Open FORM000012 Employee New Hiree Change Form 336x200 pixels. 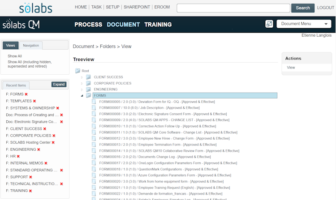(164, 138)
